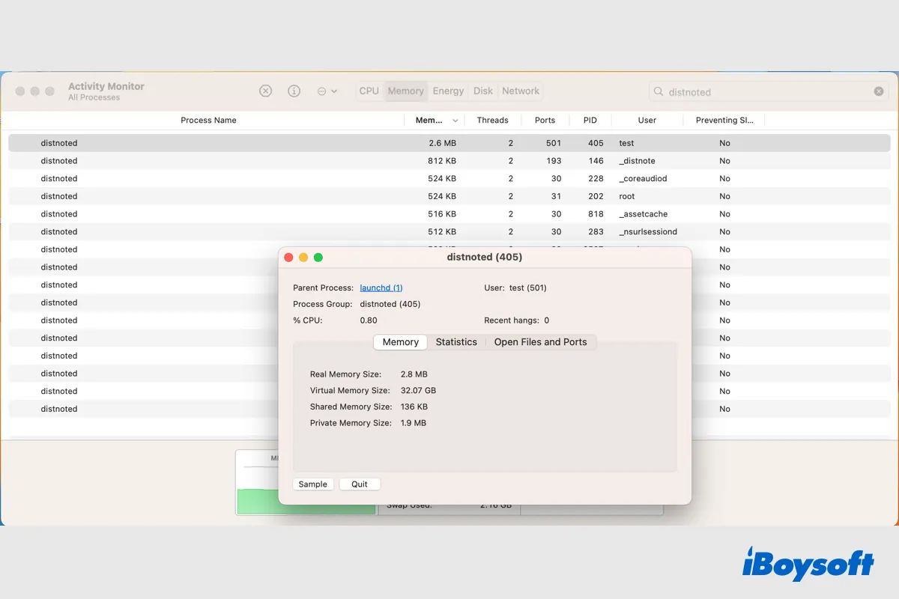Open the Open Files and Ports tab
Screen dimensions: 899x599
(x=540, y=342)
